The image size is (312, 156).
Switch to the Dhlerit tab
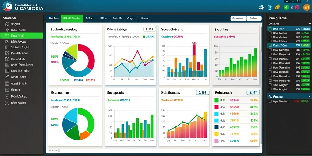pyautogui.click(x=90, y=18)
